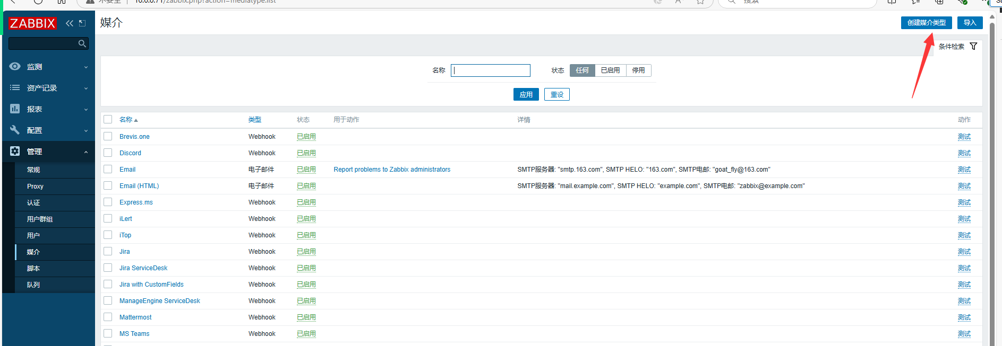Open the Brevis.one media type link
Screen dimensions: 1002x346
tap(134, 137)
